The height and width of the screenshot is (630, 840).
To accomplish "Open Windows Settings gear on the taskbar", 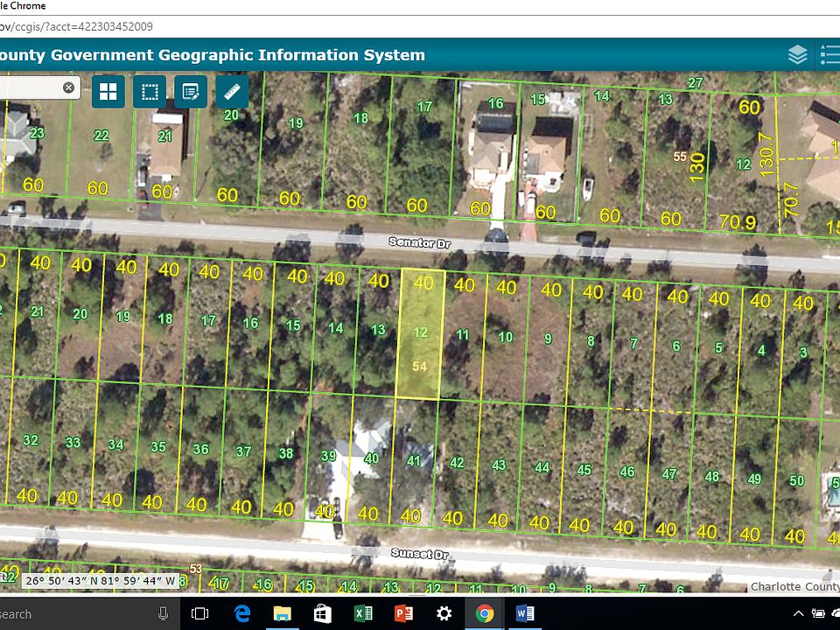I will [x=444, y=614].
